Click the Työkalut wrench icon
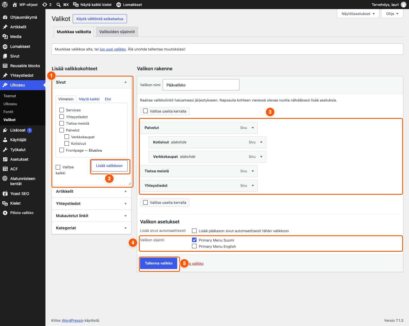 pos(5,150)
